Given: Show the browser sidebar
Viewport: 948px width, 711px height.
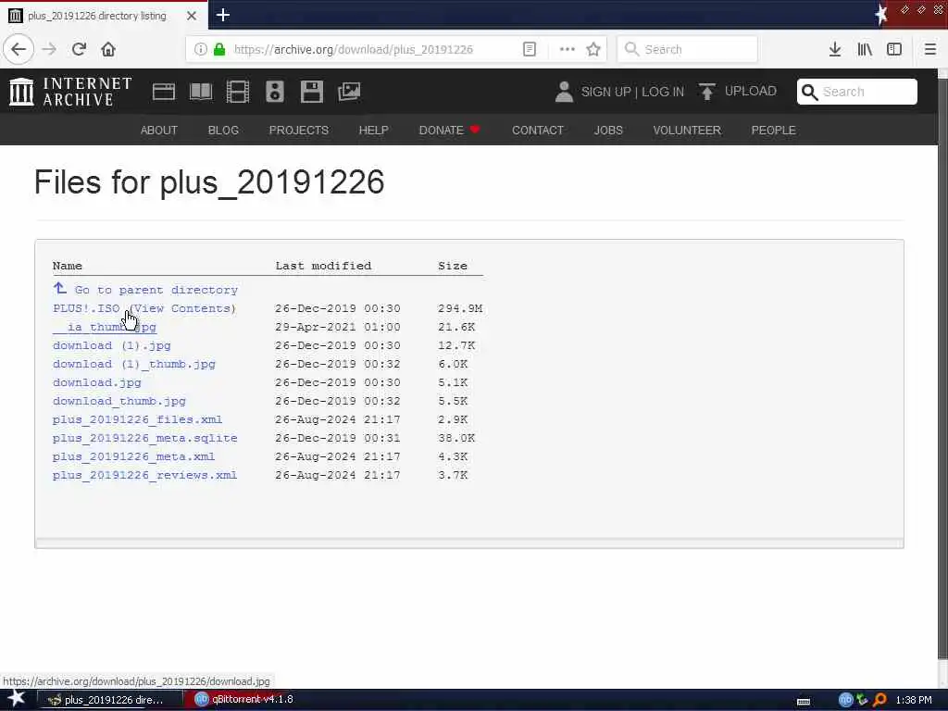Looking at the screenshot, I should click(894, 49).
